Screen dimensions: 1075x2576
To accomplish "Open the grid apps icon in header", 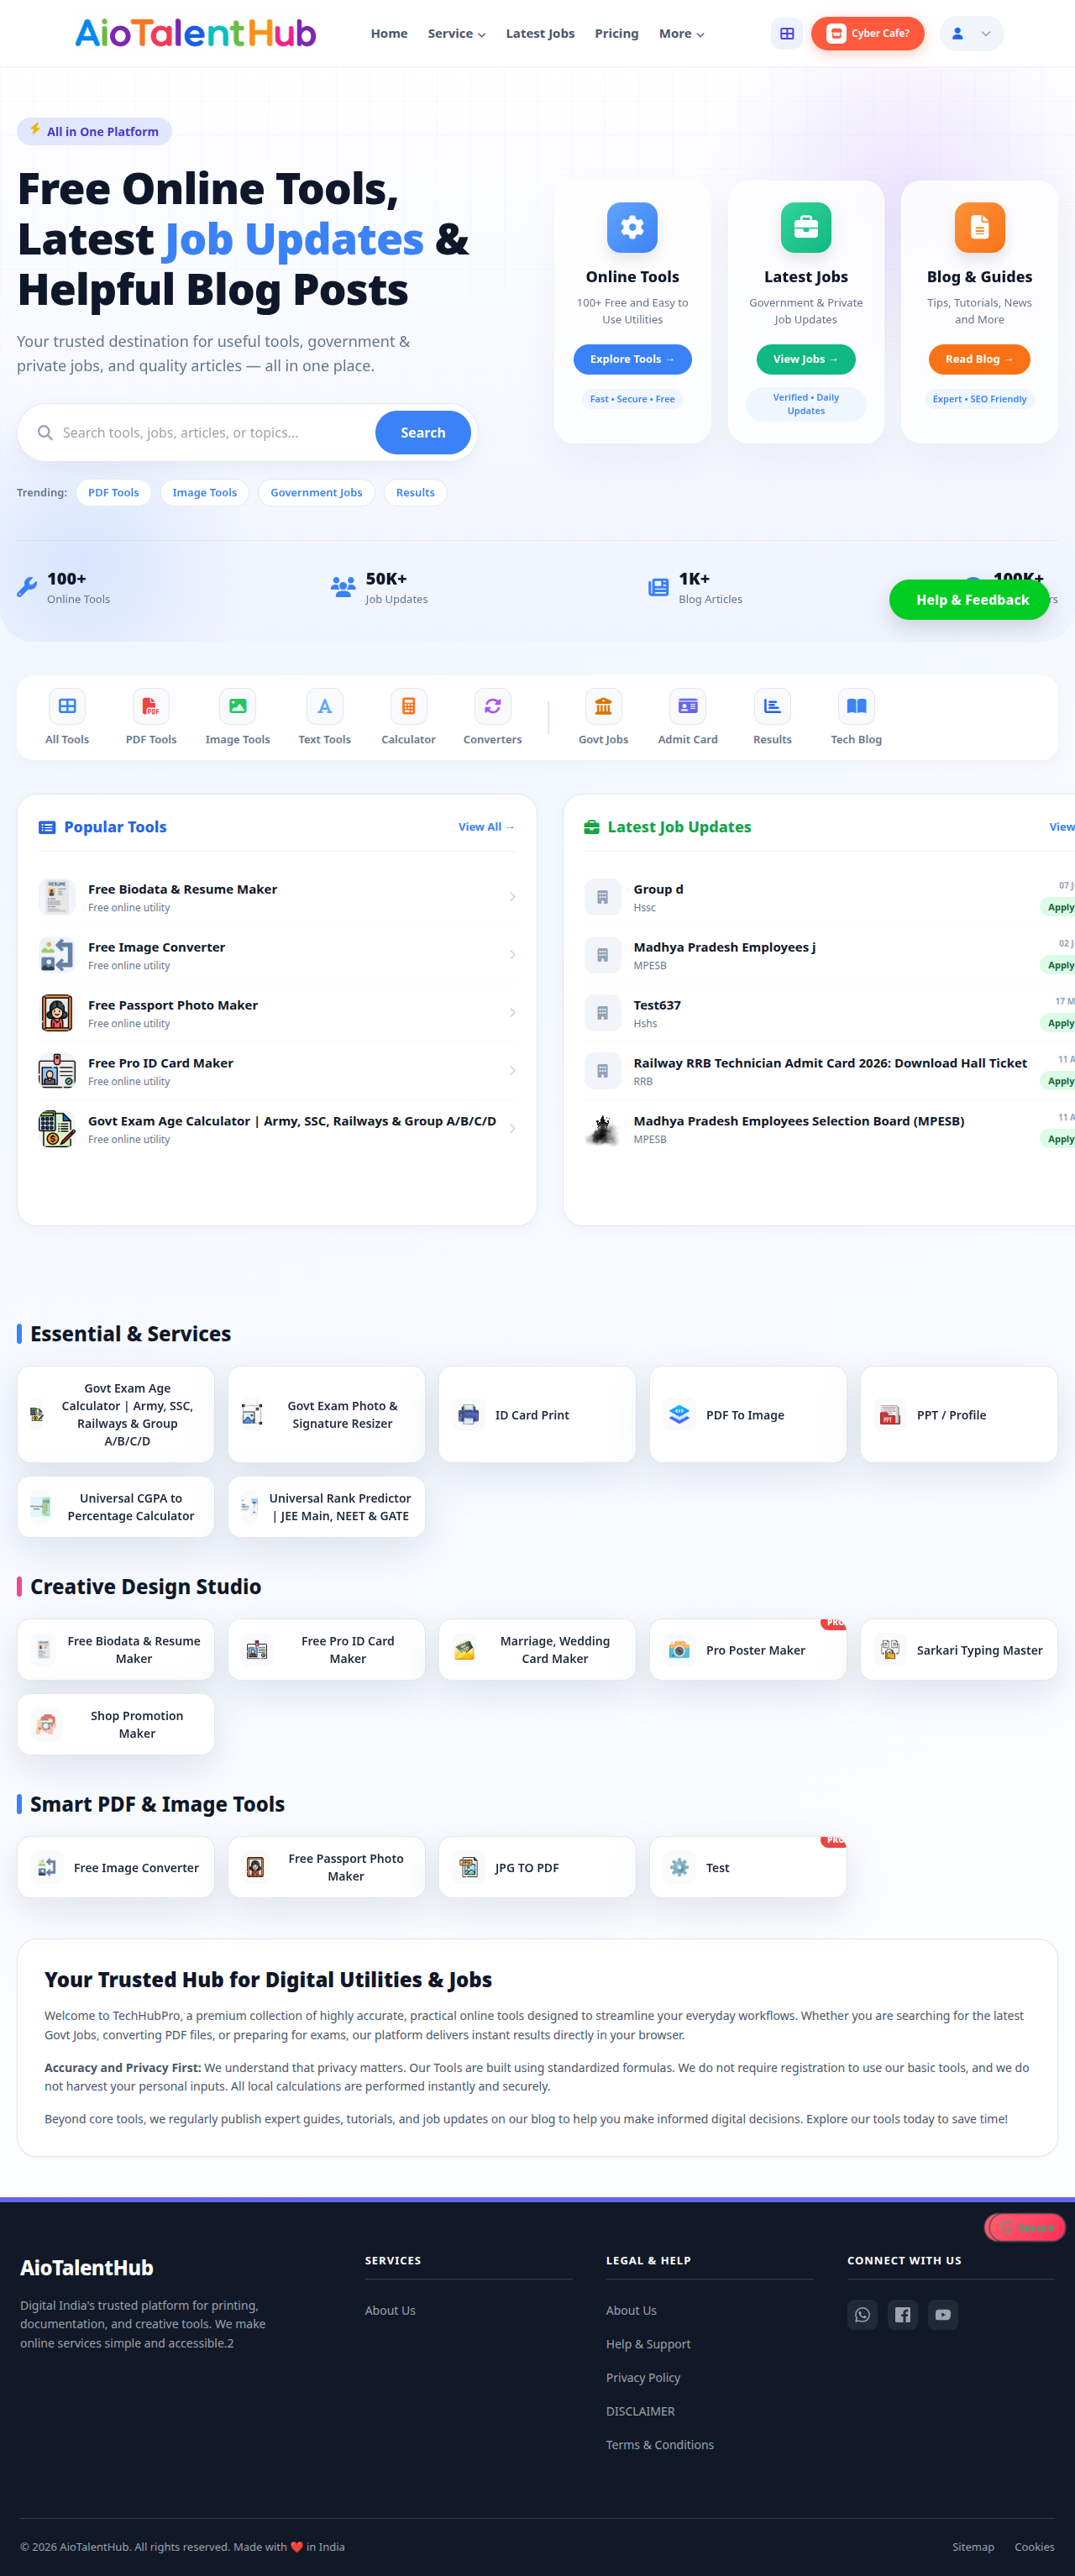I will [x=787, y=33].
